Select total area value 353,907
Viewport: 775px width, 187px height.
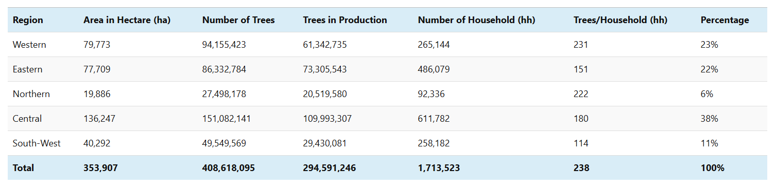point(100,168)
